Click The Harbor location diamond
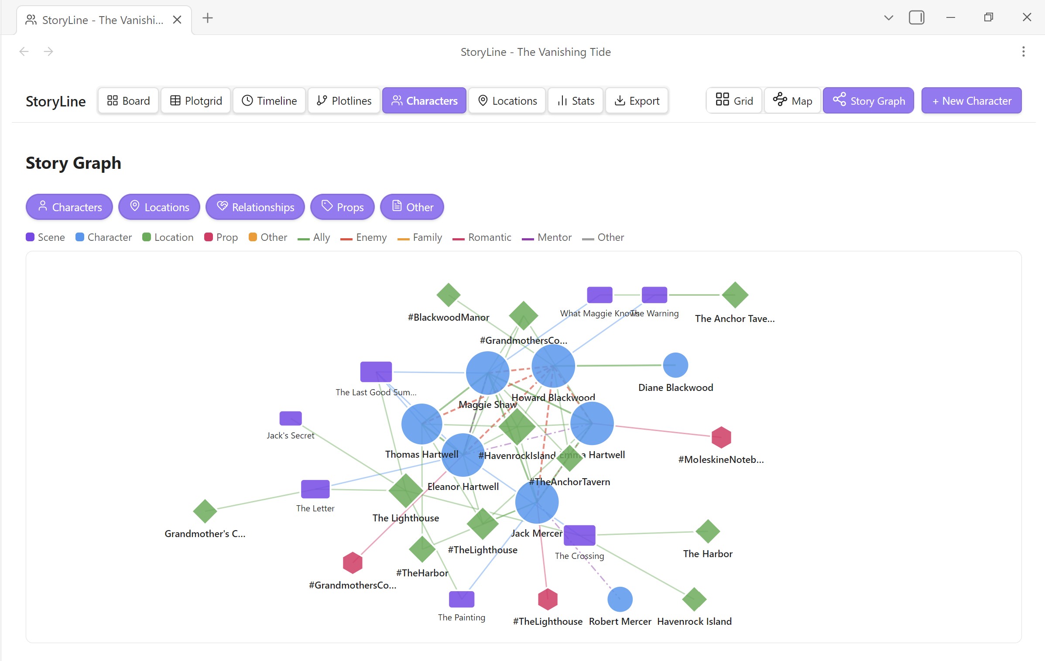This screenshot has width=1045, height=661. pos(707,531)
